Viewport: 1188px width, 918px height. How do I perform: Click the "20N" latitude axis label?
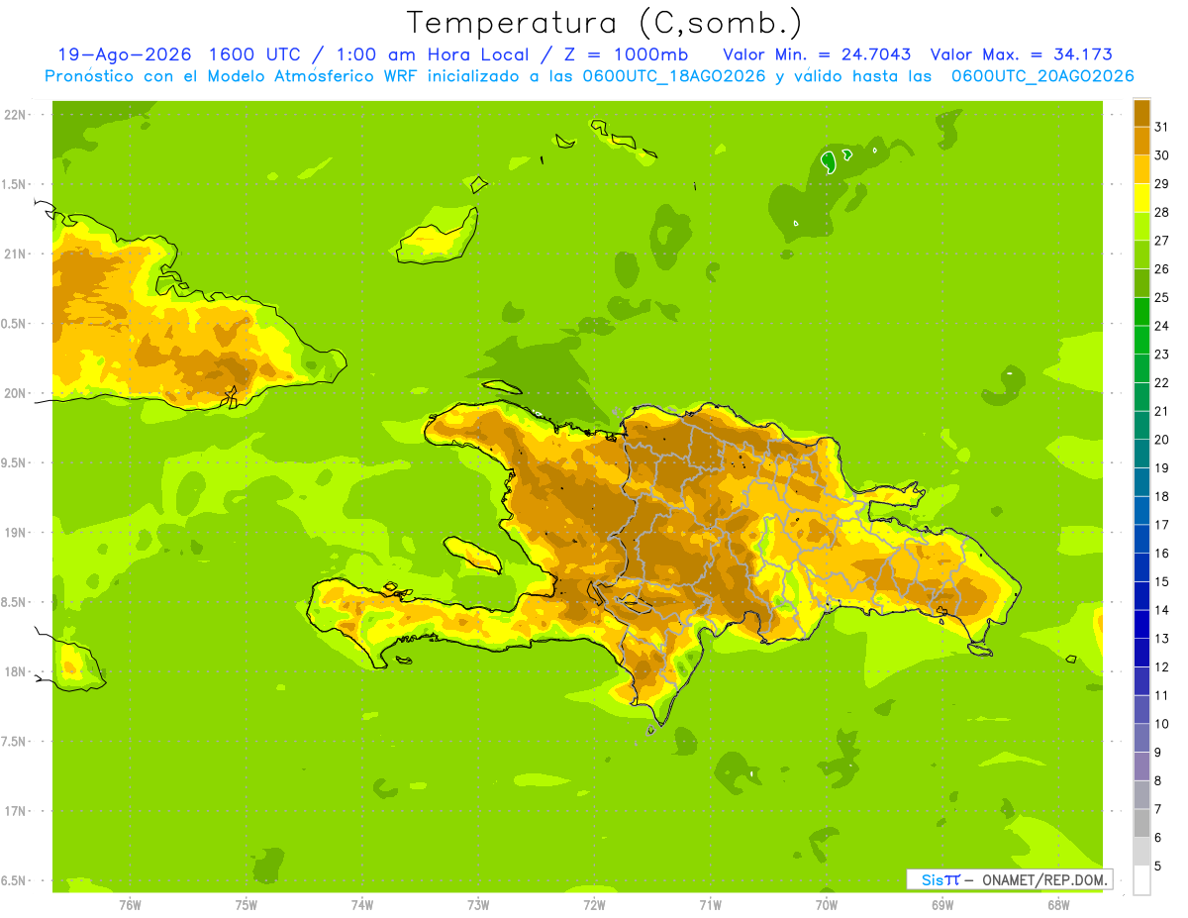pyautogui.click(x=17, y=393)
